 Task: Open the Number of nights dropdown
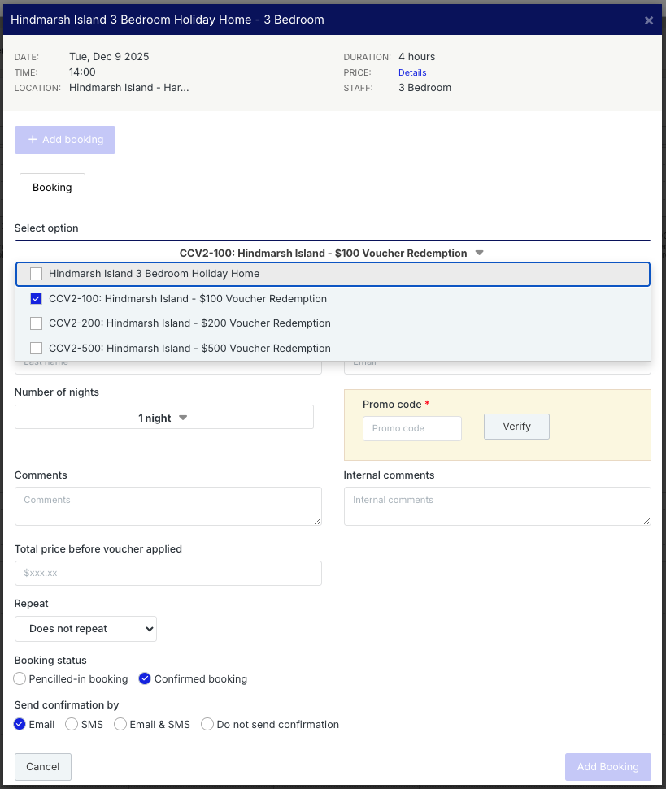click(x=163, y=418)
